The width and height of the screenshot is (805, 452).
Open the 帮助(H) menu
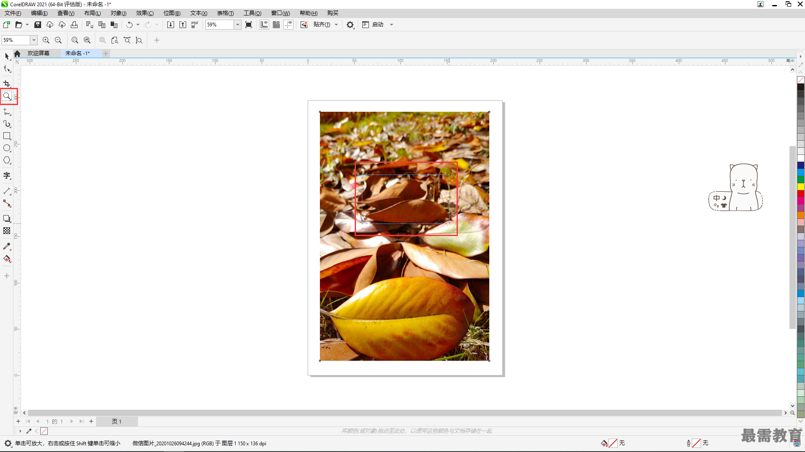[309, 13]
